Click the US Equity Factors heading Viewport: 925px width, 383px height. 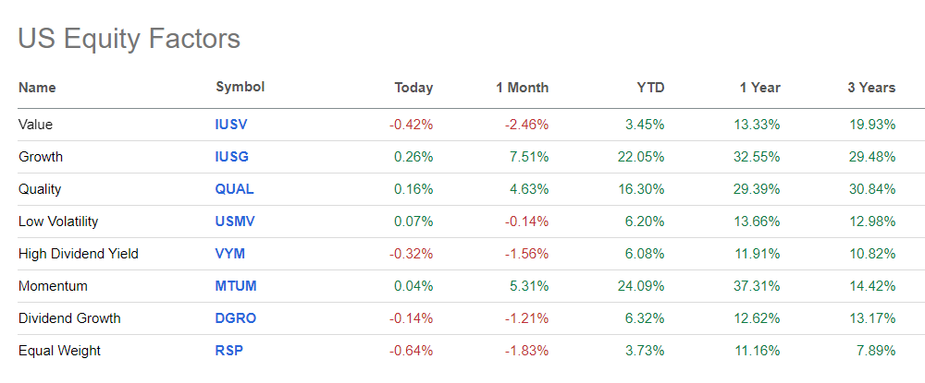(129, 39)
